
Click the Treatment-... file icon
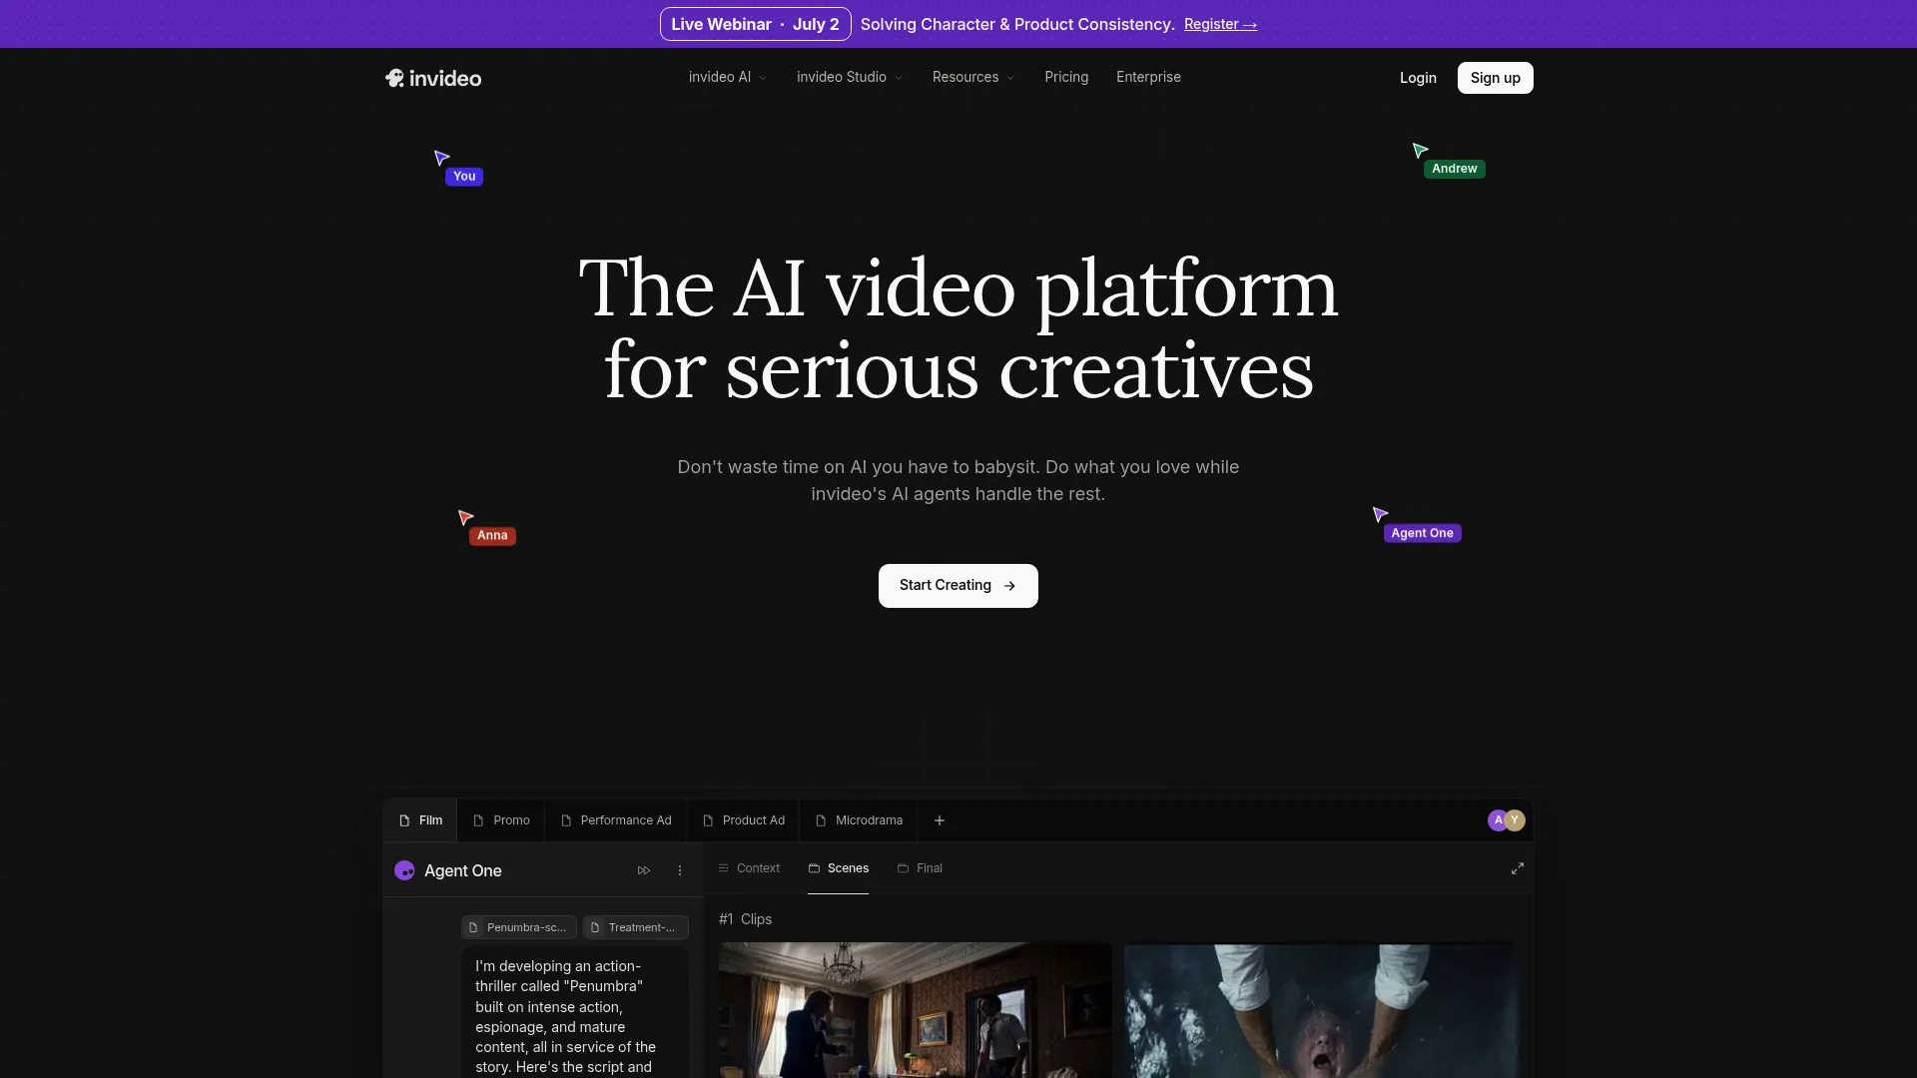pos(595,927)
